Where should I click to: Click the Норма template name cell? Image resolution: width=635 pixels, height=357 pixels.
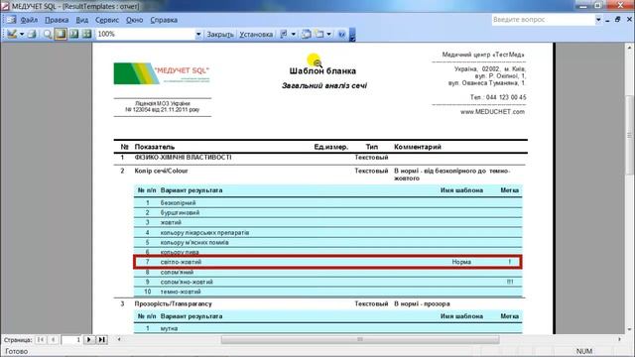tap(461, 262)
